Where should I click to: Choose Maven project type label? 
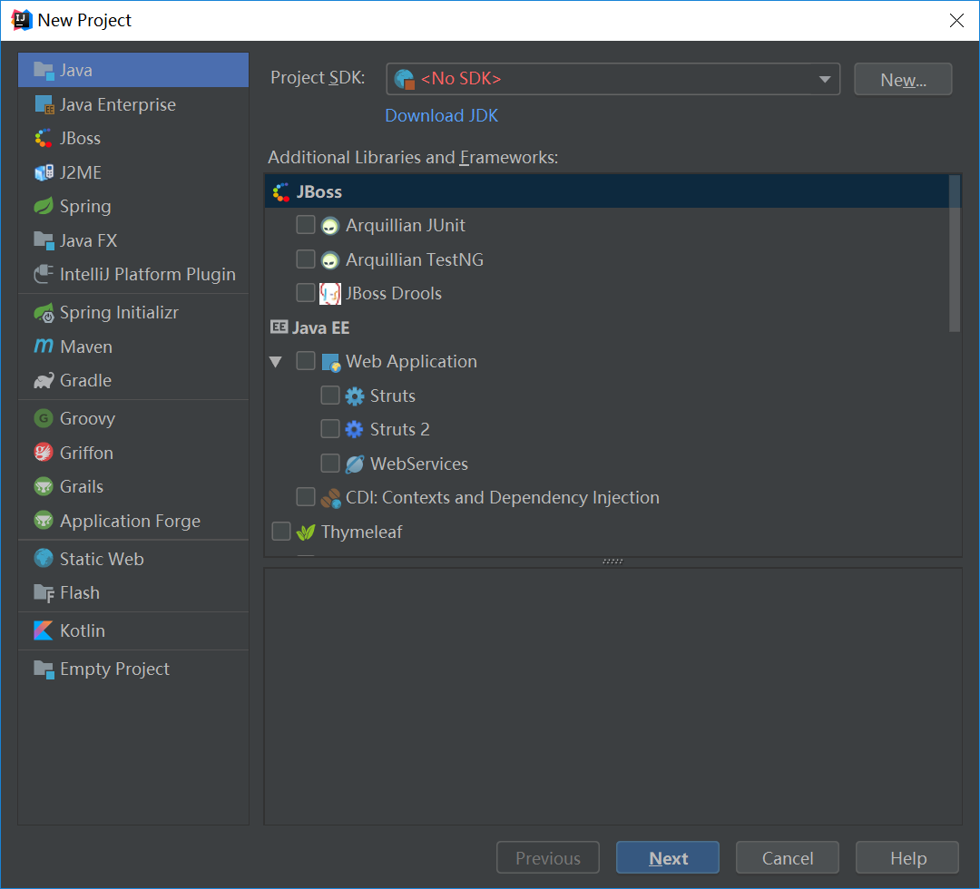(86, 347)
